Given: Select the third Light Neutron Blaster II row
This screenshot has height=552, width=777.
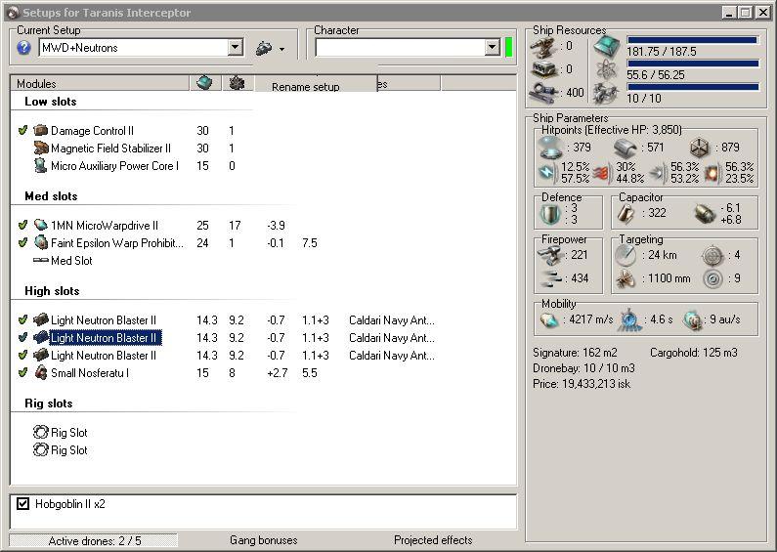Looking at the screenshot, I should click(104, 356).
